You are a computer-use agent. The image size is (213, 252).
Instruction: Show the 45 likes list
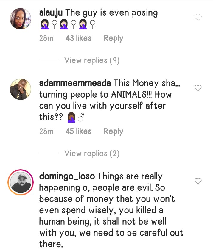(x=79, y=132)
